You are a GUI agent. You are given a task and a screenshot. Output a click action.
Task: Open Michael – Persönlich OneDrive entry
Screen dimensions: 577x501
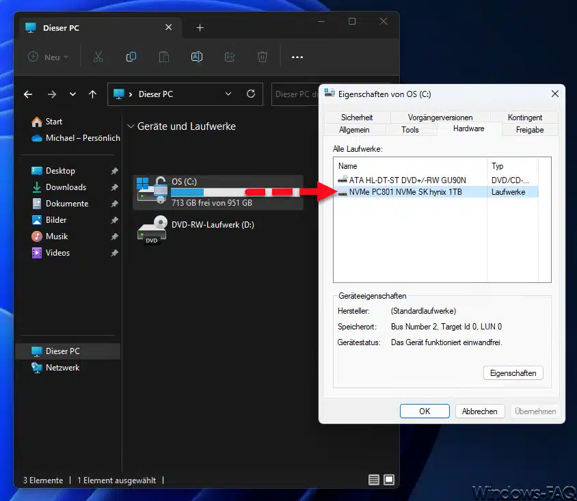(76, 138)
